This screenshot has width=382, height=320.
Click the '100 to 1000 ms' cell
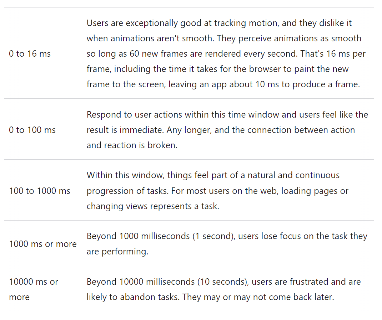coord(40,191)
